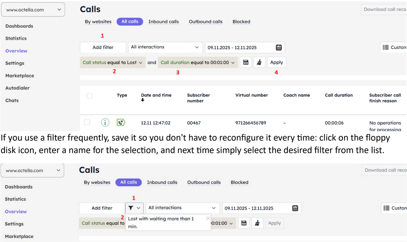This screenshot has height=242, width=407.
Task: Click the floppy disk save filter icon in top screenshot
Action: point(246,63)
